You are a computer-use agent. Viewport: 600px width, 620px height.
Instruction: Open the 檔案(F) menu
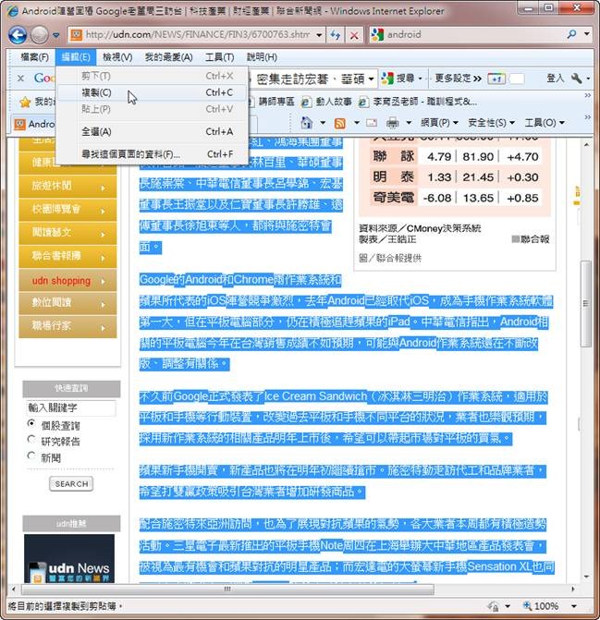coord(34,57)
